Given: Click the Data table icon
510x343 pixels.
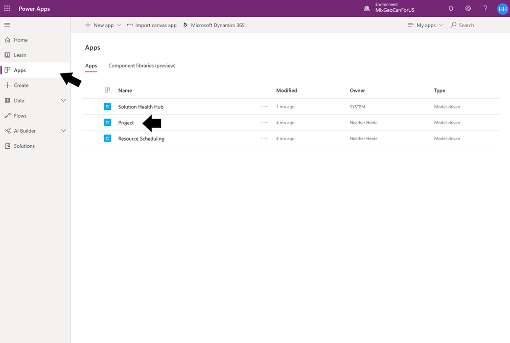Looking at the screenshot, I should click(8, 100).
